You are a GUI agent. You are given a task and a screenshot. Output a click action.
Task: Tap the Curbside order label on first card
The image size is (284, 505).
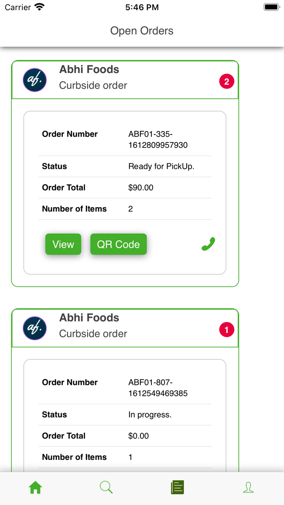pos(93,85)
